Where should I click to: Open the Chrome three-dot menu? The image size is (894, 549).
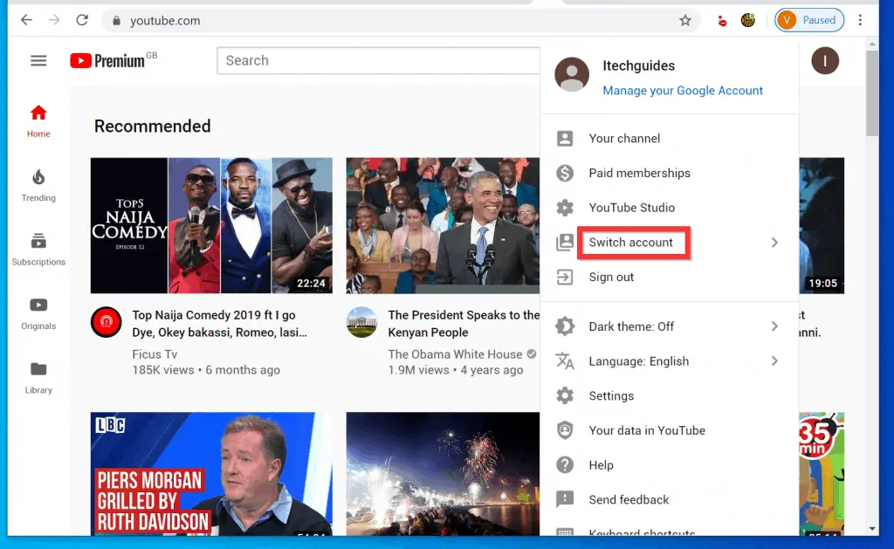[x=861, y=19]
